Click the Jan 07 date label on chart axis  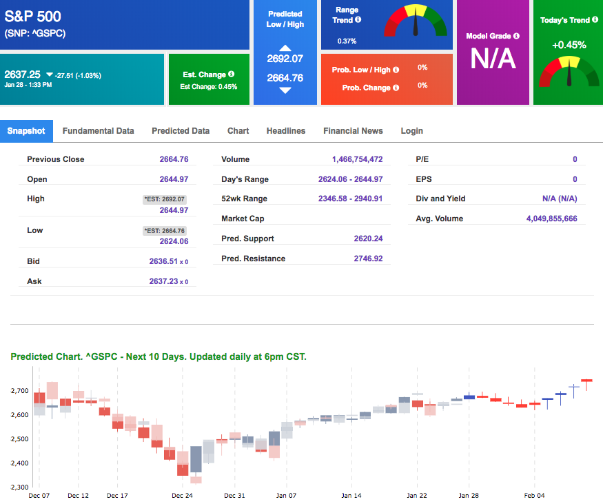pos(286,496)
